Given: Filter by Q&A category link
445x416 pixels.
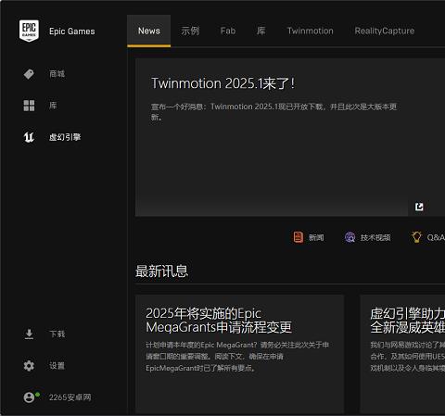Looking at the screenshot, I should point(436,237).
